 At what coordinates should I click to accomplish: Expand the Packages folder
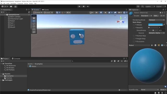(1, 80)
